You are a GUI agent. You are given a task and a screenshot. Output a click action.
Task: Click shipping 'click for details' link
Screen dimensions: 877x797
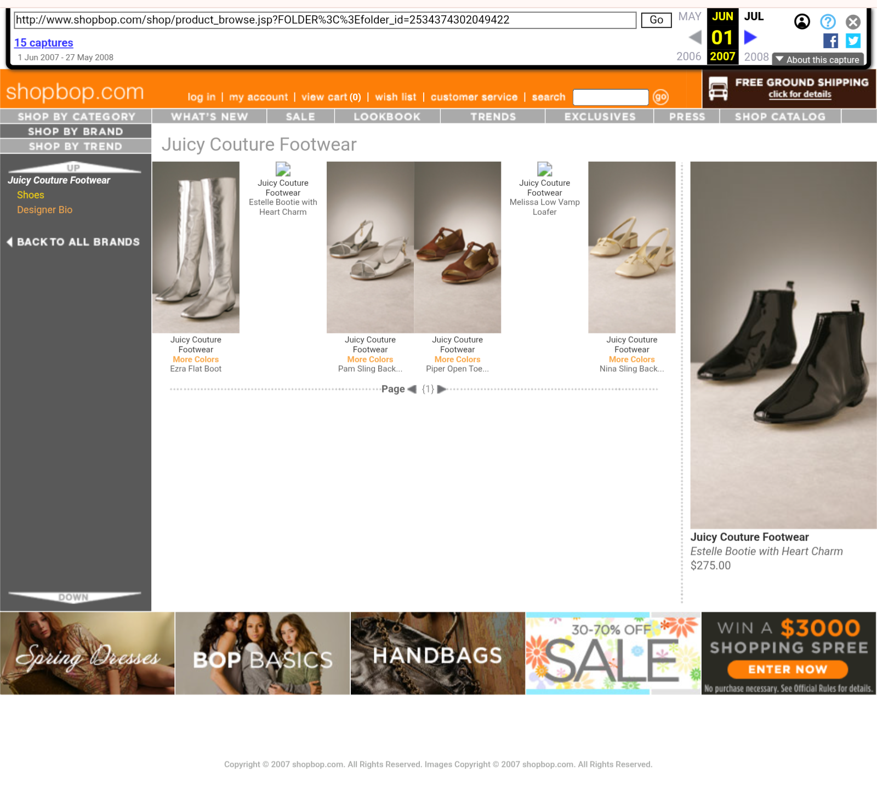(x=800, y=94)
